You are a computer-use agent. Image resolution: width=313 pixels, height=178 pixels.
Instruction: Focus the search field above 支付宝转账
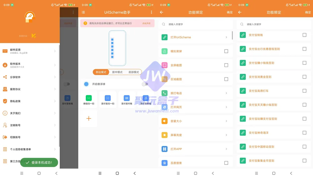(x=274, y=24)
